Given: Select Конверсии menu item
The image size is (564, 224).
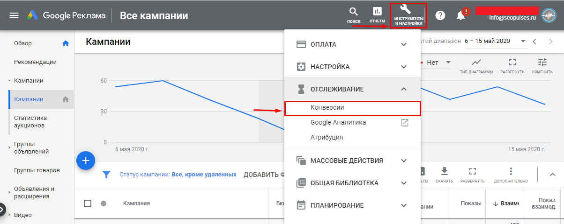Looking at the screenshot, I should [352, 108].
